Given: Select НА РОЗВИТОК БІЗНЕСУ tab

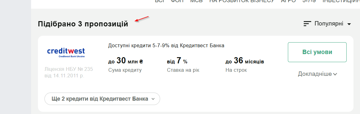Looking at the screenshot, I should tap(242, 1).
